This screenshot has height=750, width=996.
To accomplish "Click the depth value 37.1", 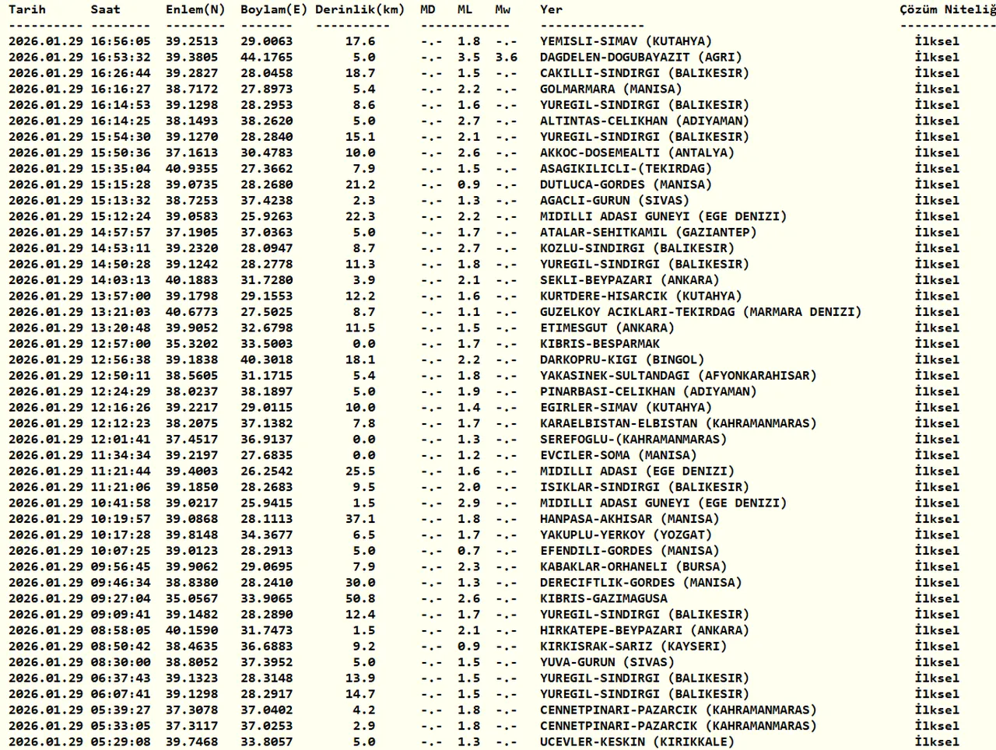I will (360, 519).
